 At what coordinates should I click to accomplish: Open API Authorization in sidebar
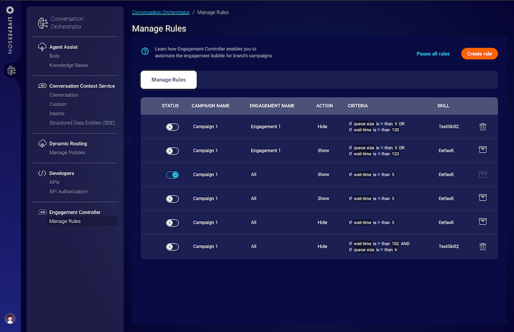tap(68, 192)
